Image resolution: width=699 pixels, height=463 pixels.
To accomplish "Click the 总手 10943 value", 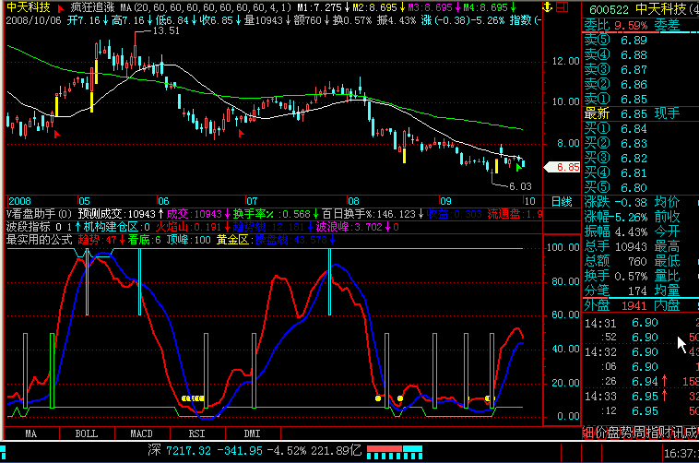I will point(631,246).
